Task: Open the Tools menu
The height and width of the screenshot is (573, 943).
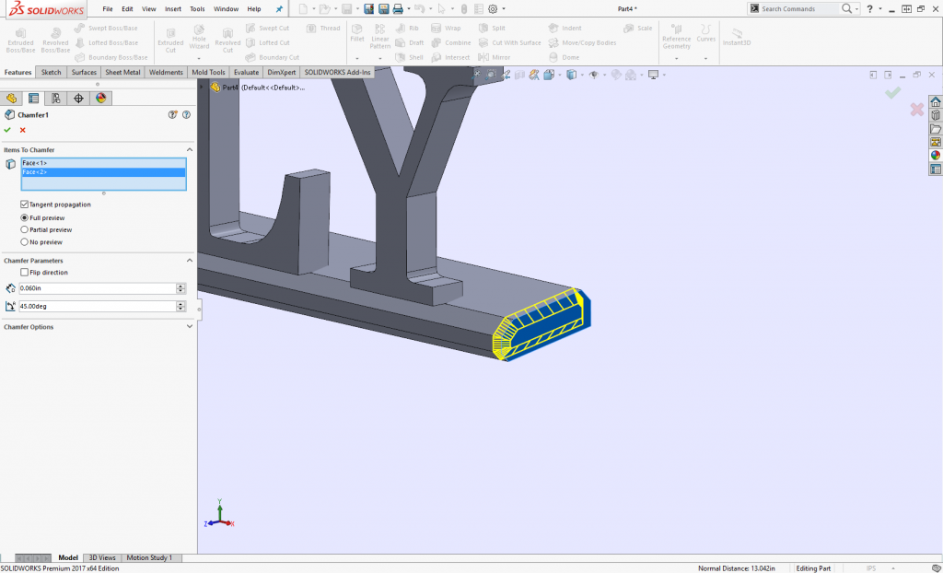Action: 197,9
